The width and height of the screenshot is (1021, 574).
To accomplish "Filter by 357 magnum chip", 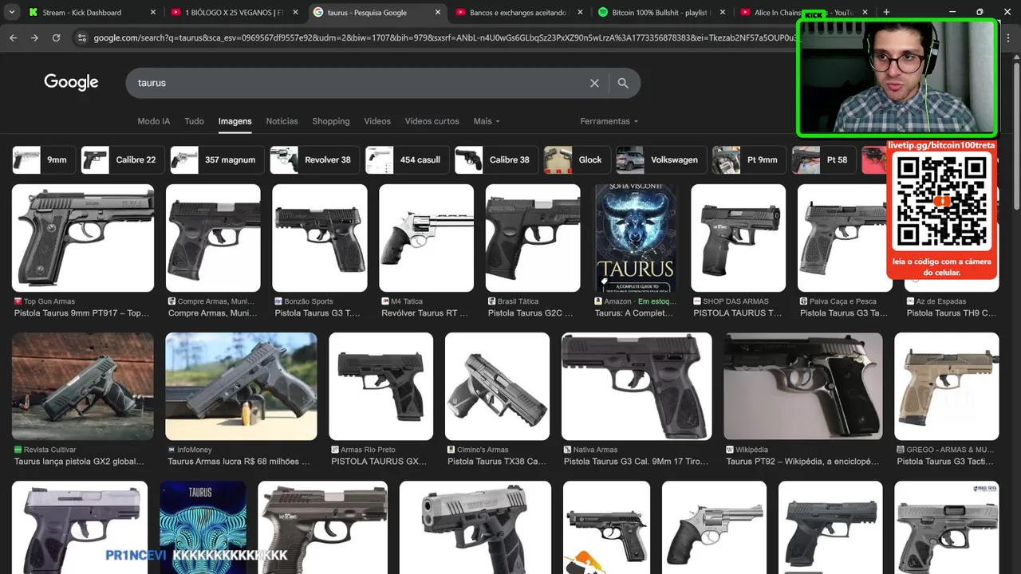I will 217,159.
